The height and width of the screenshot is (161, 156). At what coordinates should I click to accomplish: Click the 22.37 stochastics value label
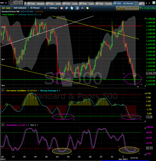[149, 148]
